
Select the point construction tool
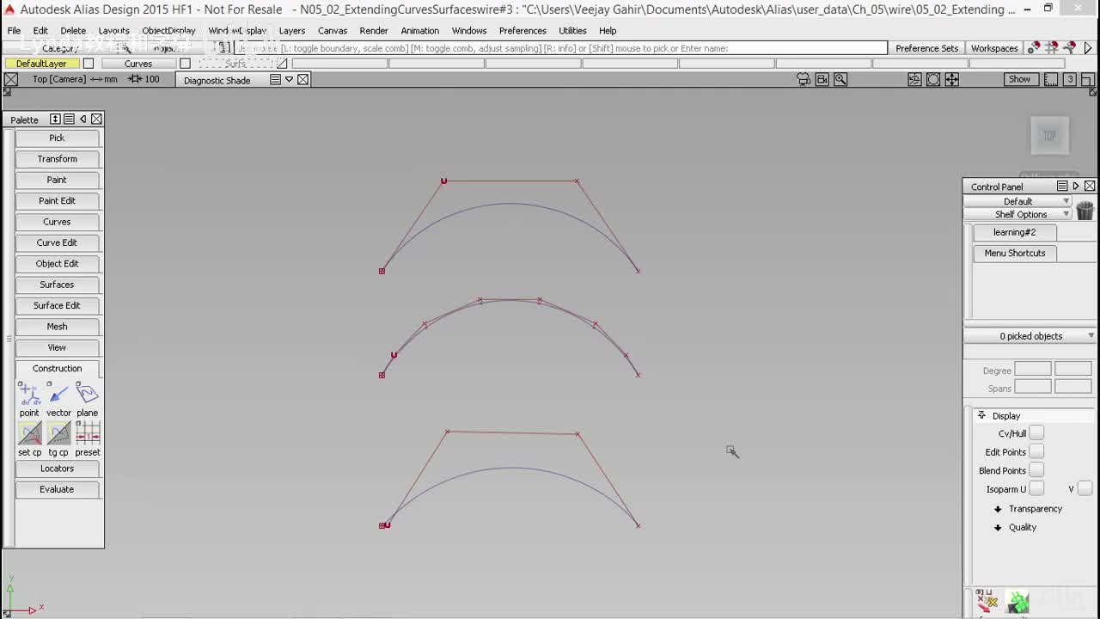point(29,394)
